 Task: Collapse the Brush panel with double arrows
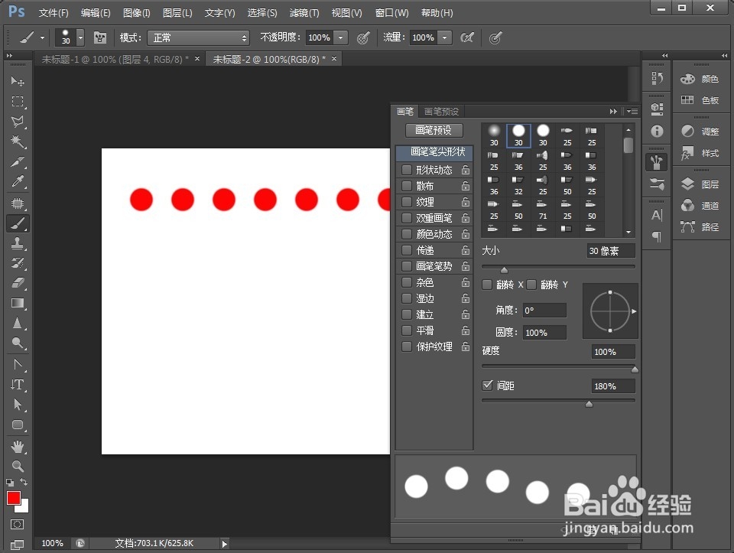[x=613, y=112]
